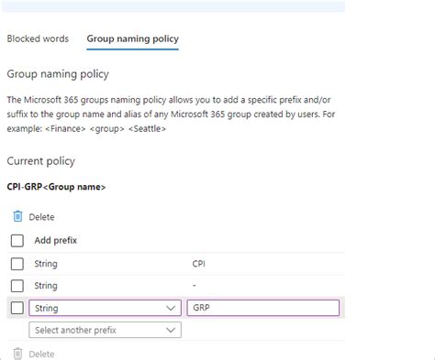Click the String label in the hyphen row
The width and height of the screenshot is (435, 360).
[46, 286]
